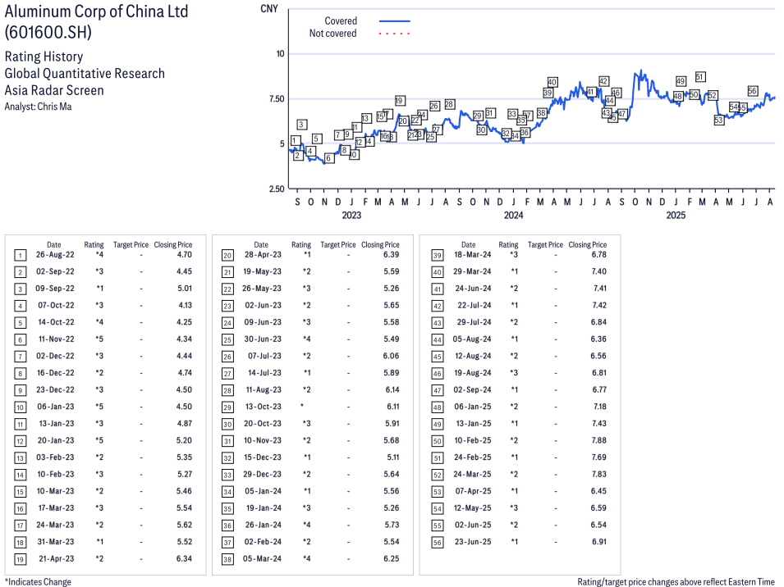The width and height of the screenshot is (784, 587).
Task: Select the Not covered legend label
Action: (332, 34)
